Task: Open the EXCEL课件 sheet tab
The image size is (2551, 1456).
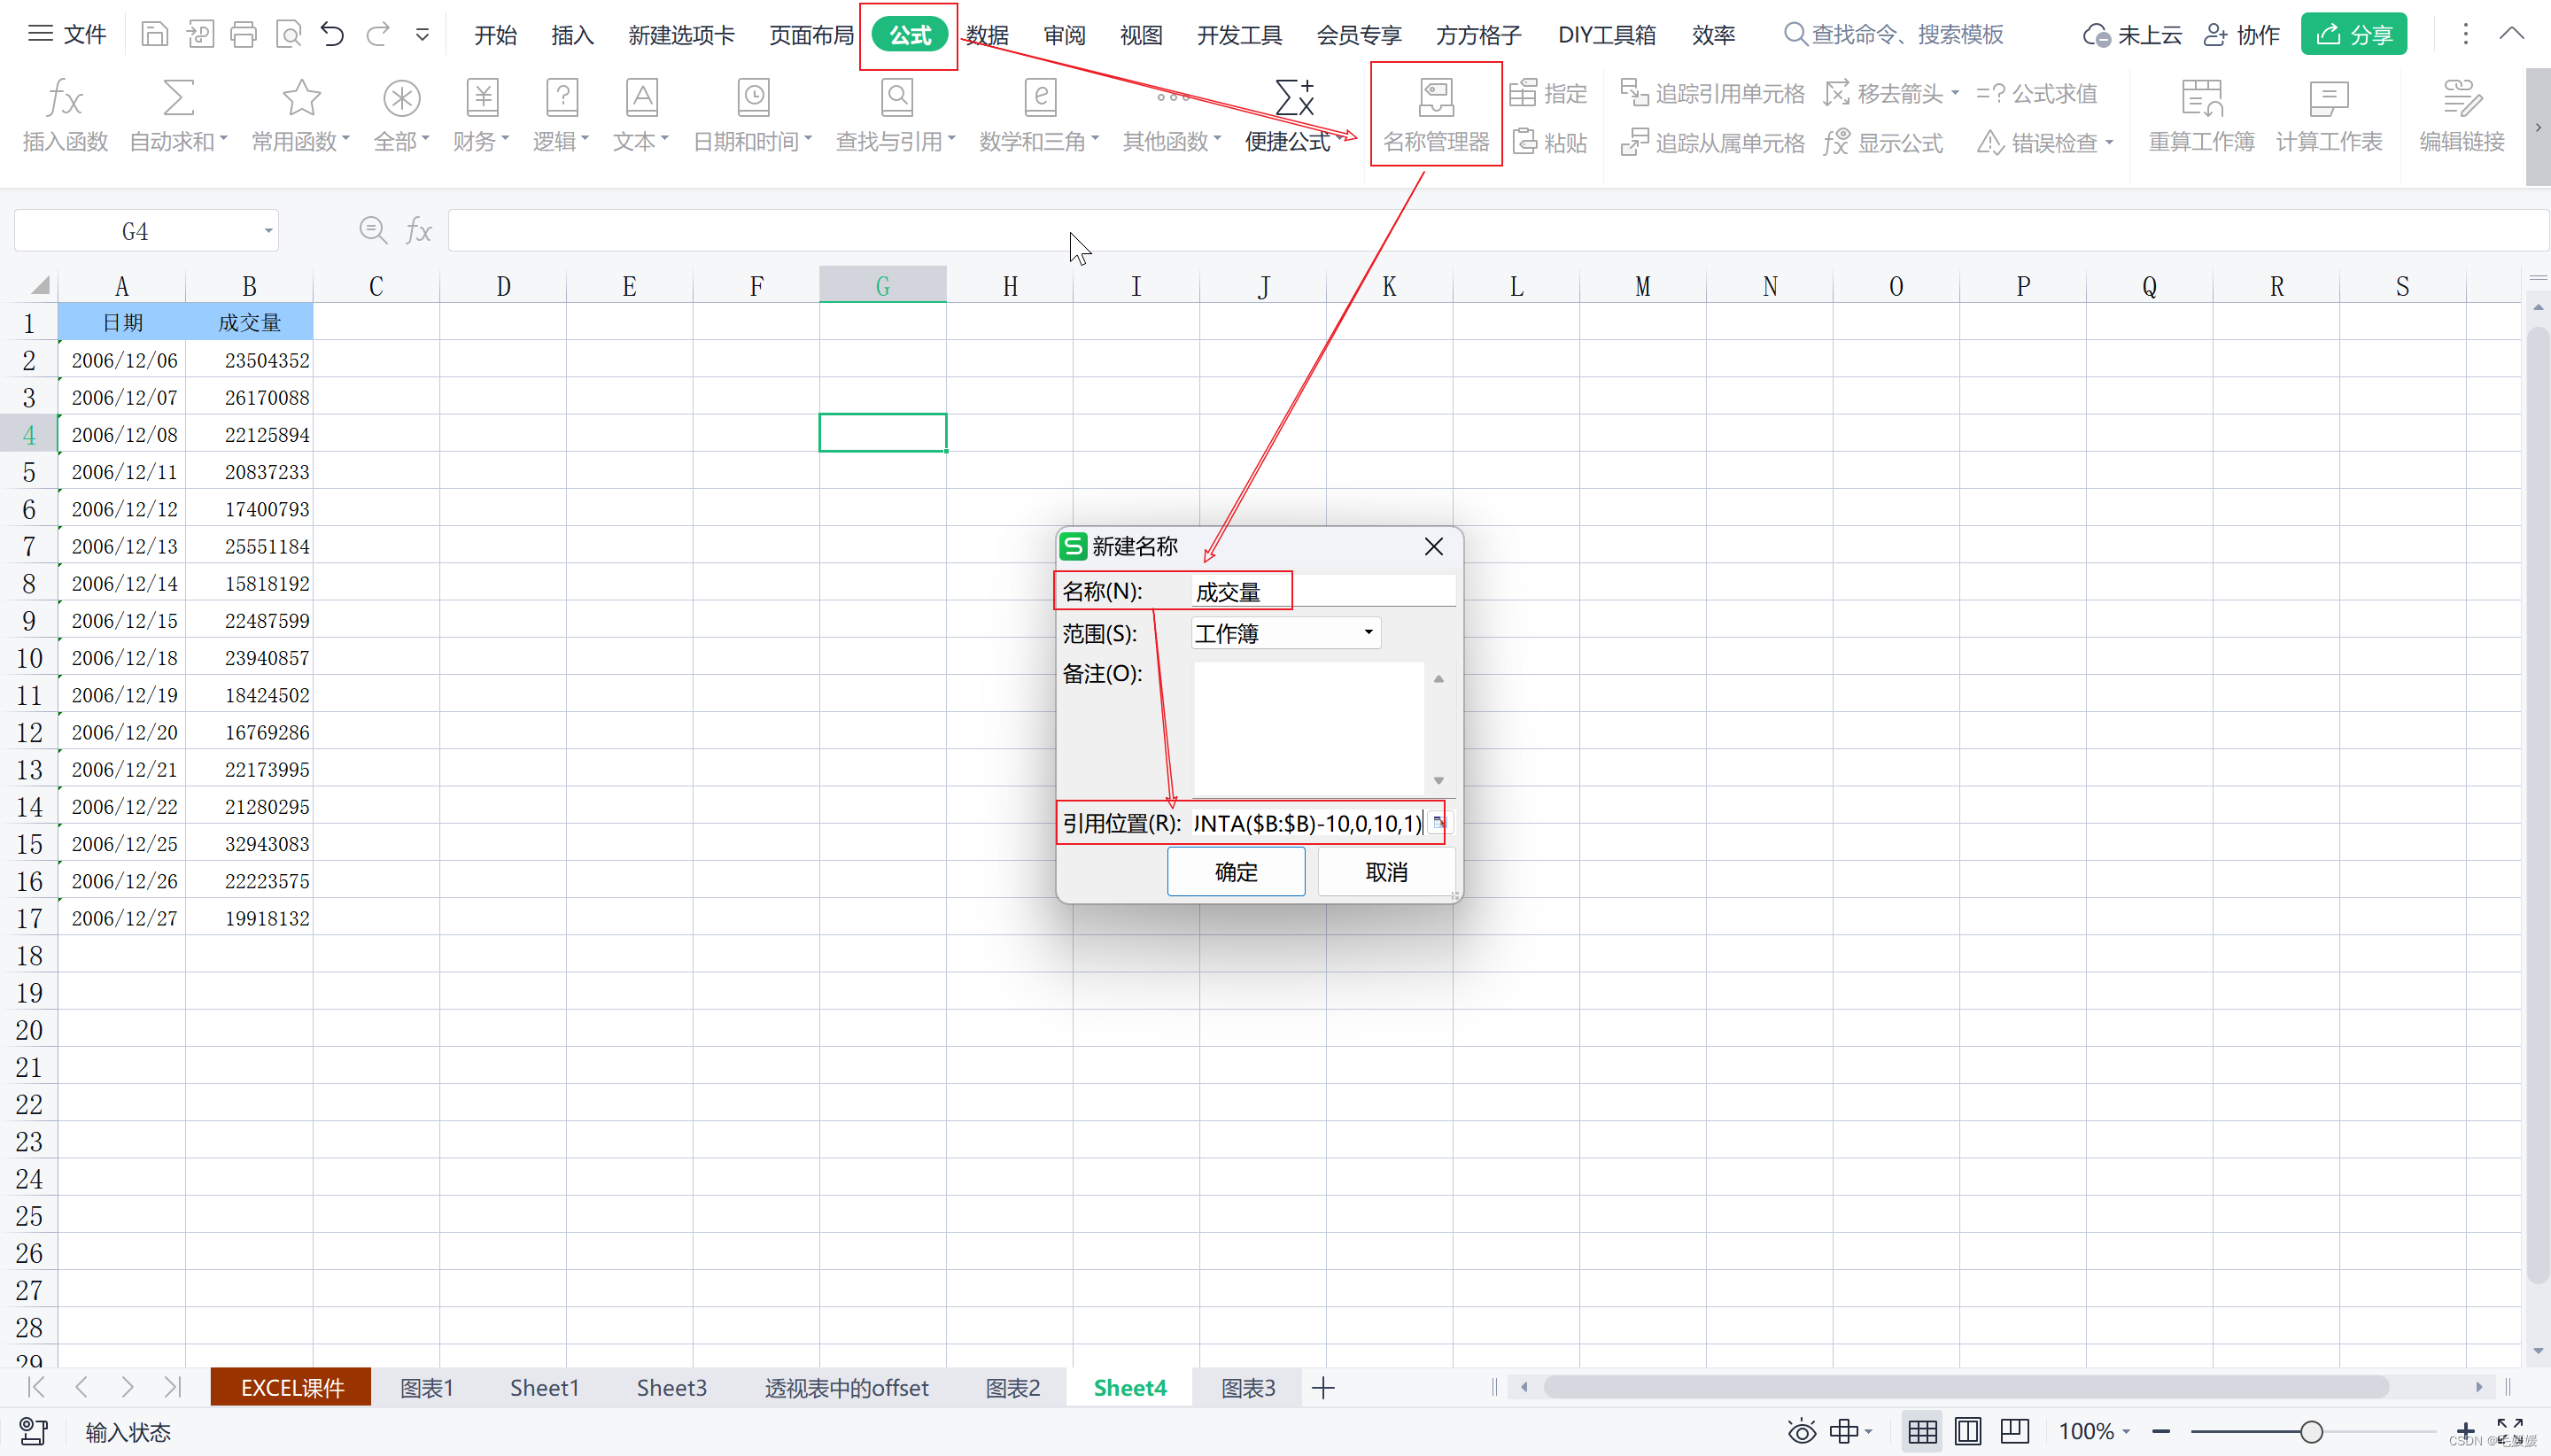Action: pyautogui.click(x=291, y=1388)
